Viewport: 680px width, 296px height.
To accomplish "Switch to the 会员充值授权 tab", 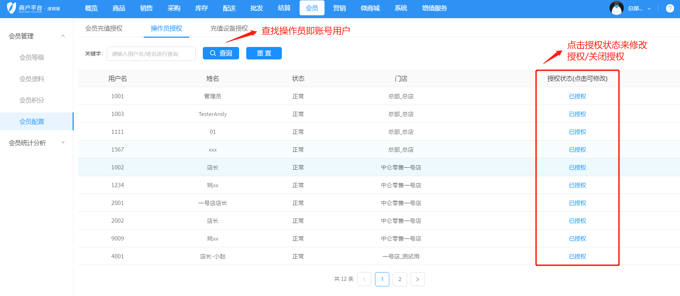I will pos(104,28).
